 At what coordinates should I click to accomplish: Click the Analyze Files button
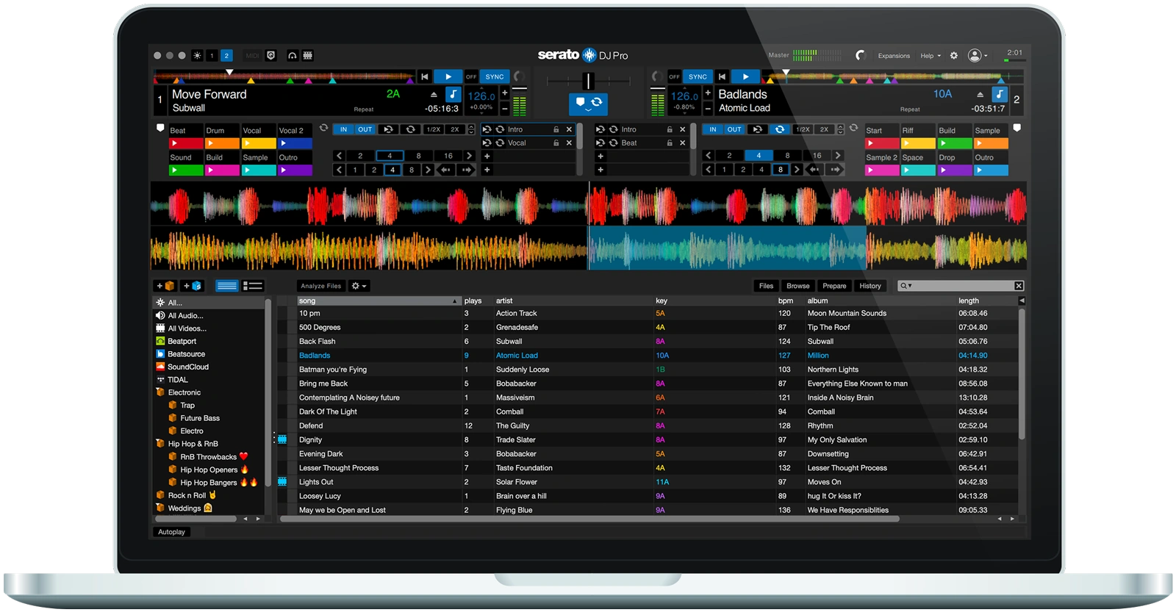(320, 286)
